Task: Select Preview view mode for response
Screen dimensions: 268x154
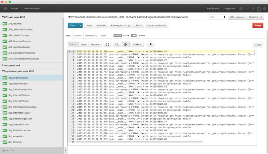Action: click(x=95, y=44)
